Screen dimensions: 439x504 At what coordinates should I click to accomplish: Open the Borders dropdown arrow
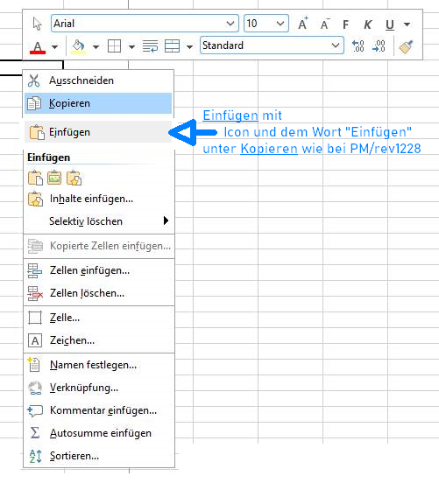(131, 47)
